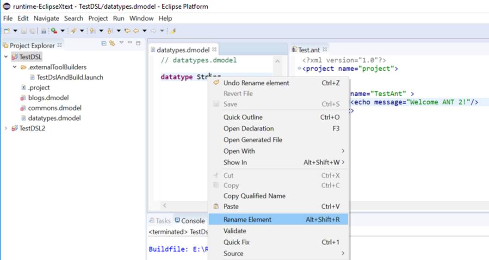Open Project Explorer View Menu dropdown
The height and width of the screenshot is (260, 489).
[x=121, y=43]
